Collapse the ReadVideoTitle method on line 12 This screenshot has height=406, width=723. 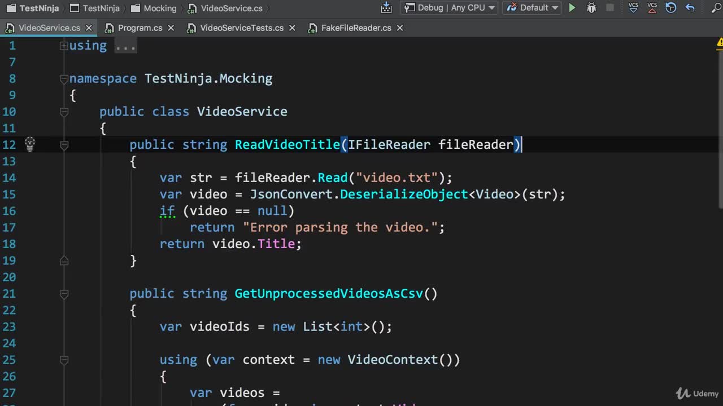[x=64, y=145]
